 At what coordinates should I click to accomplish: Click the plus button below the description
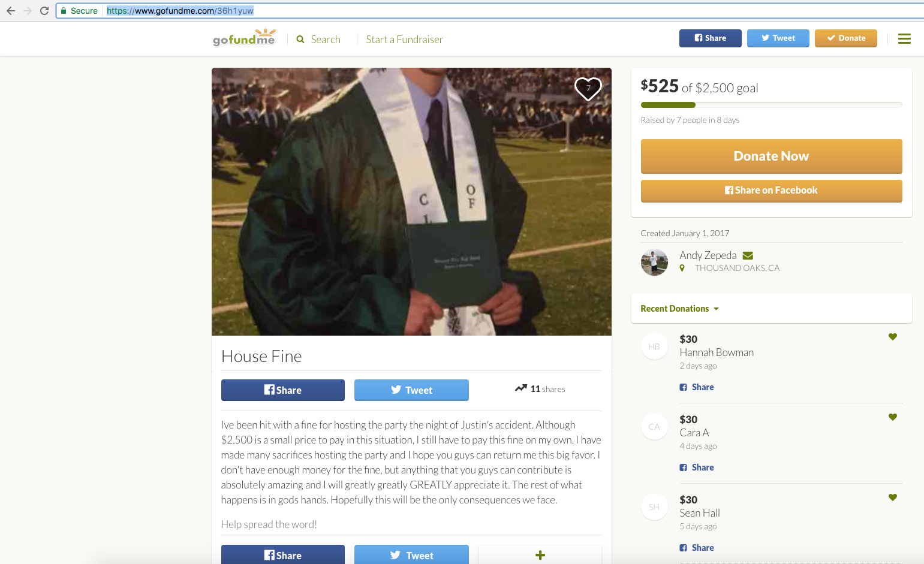click(x=540, y=555)
